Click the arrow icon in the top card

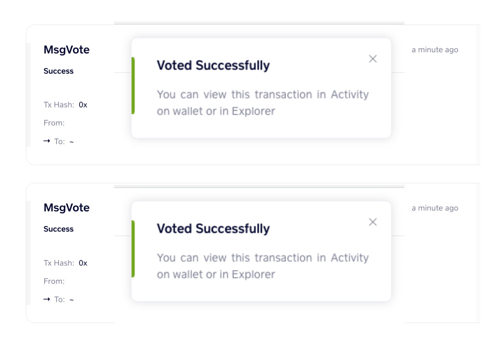(47, 141)
